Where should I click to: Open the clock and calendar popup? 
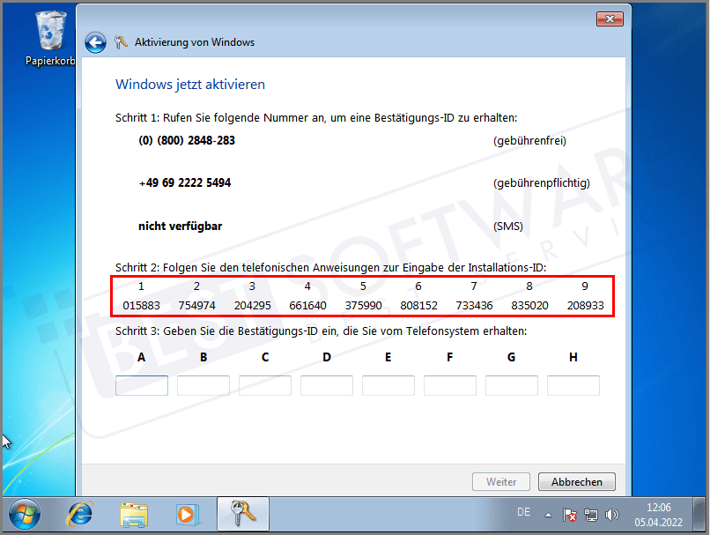point(657,512)
